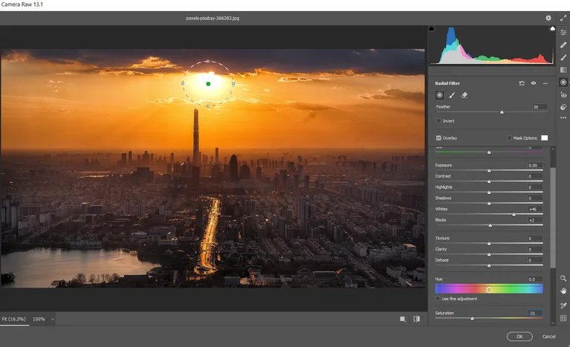Open the zoom level dropdown arrow

(51, 319)
